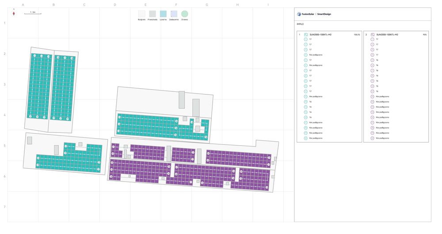Click the 90% load value
Viewport: 442px width, 234px height.
[x=425, y=34]
